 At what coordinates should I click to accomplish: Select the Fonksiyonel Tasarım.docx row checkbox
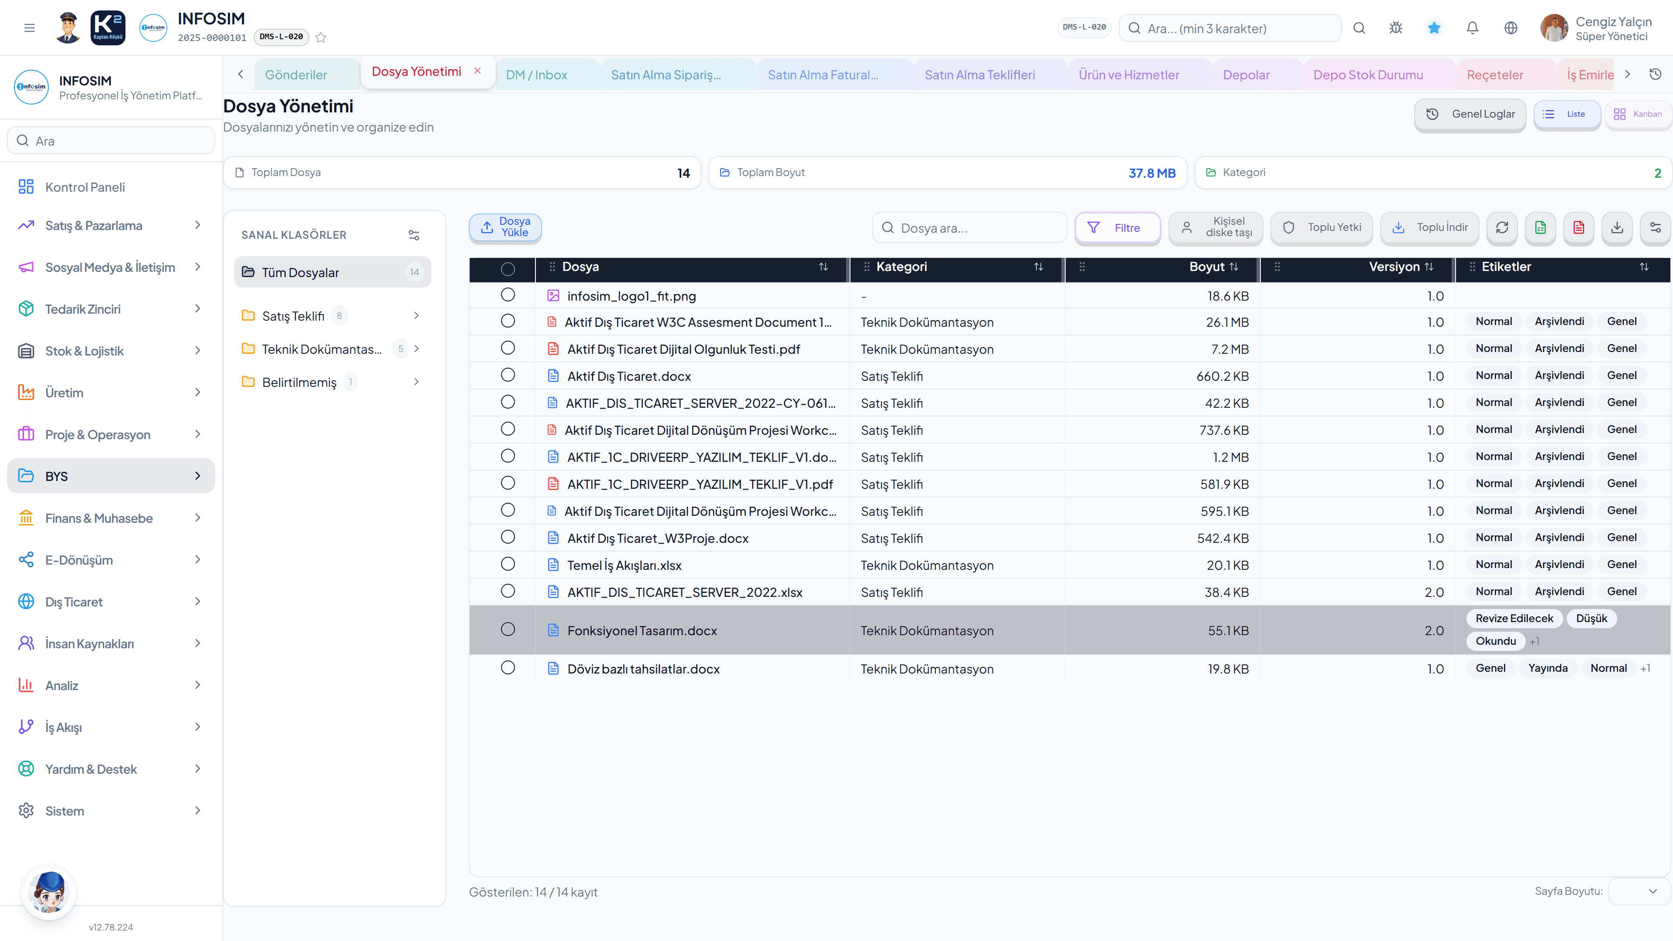(508, 629)
